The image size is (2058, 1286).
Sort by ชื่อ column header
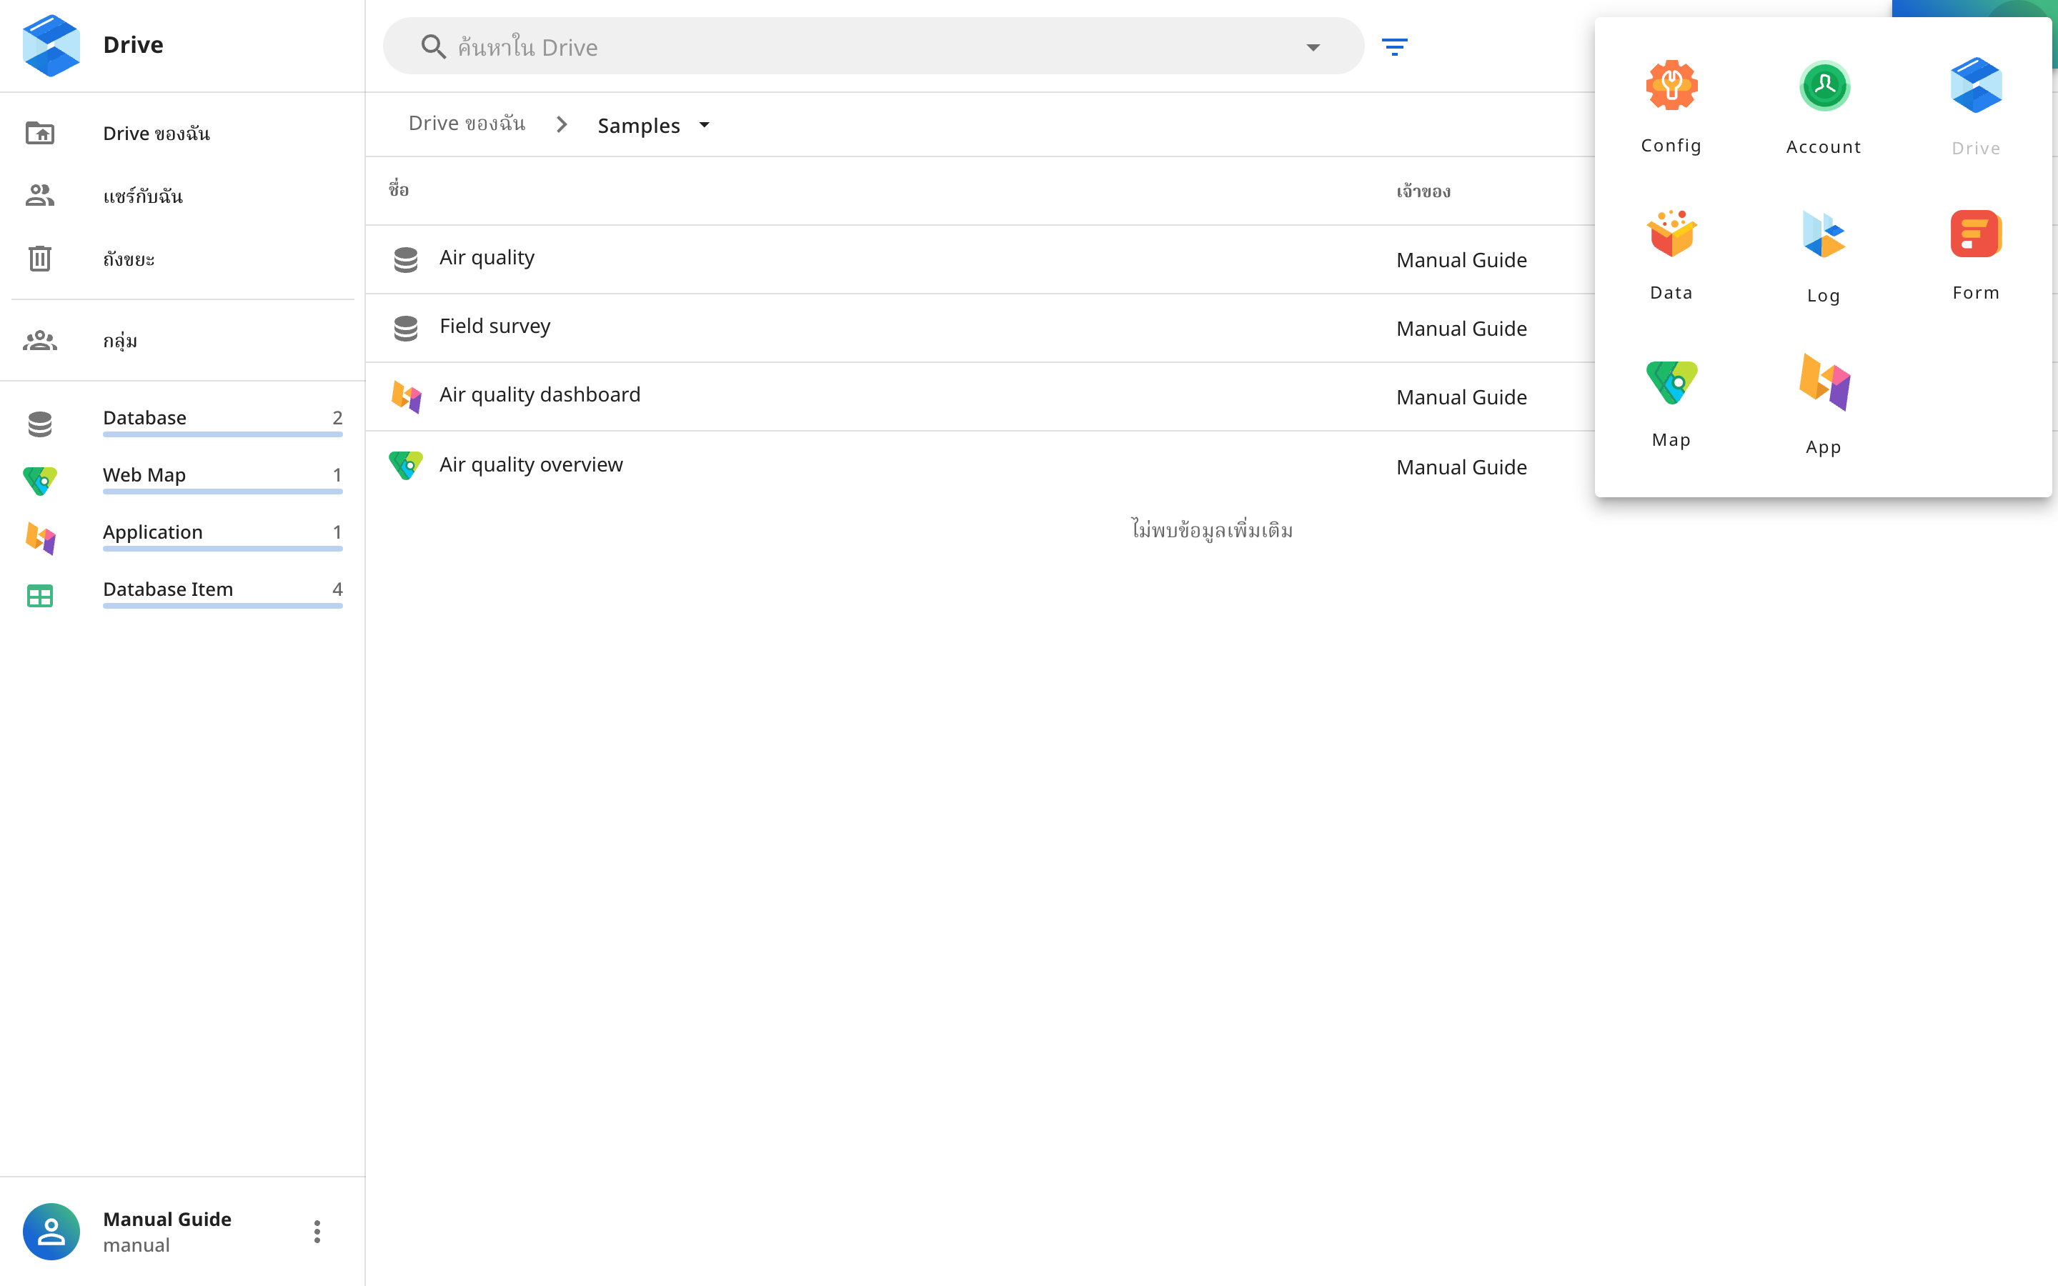coord(399,189)
